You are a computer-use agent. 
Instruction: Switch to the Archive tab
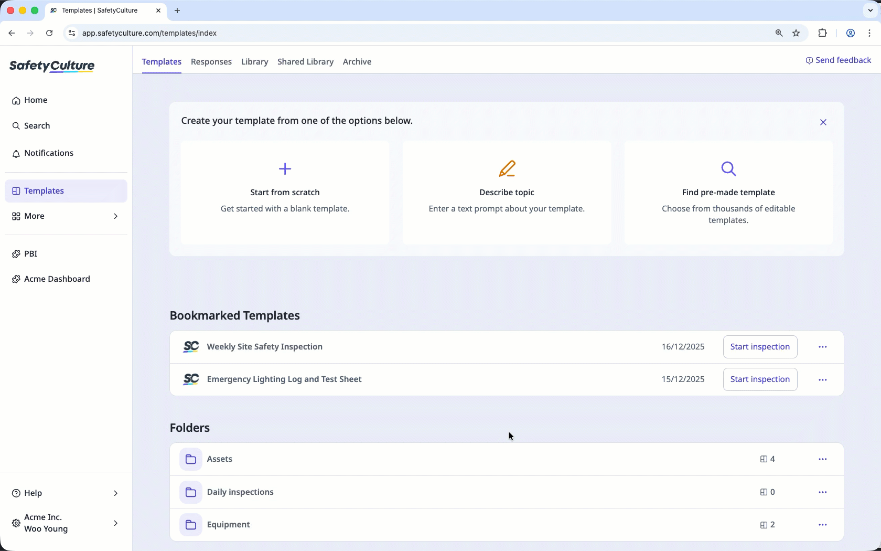(x=357, y=62)
